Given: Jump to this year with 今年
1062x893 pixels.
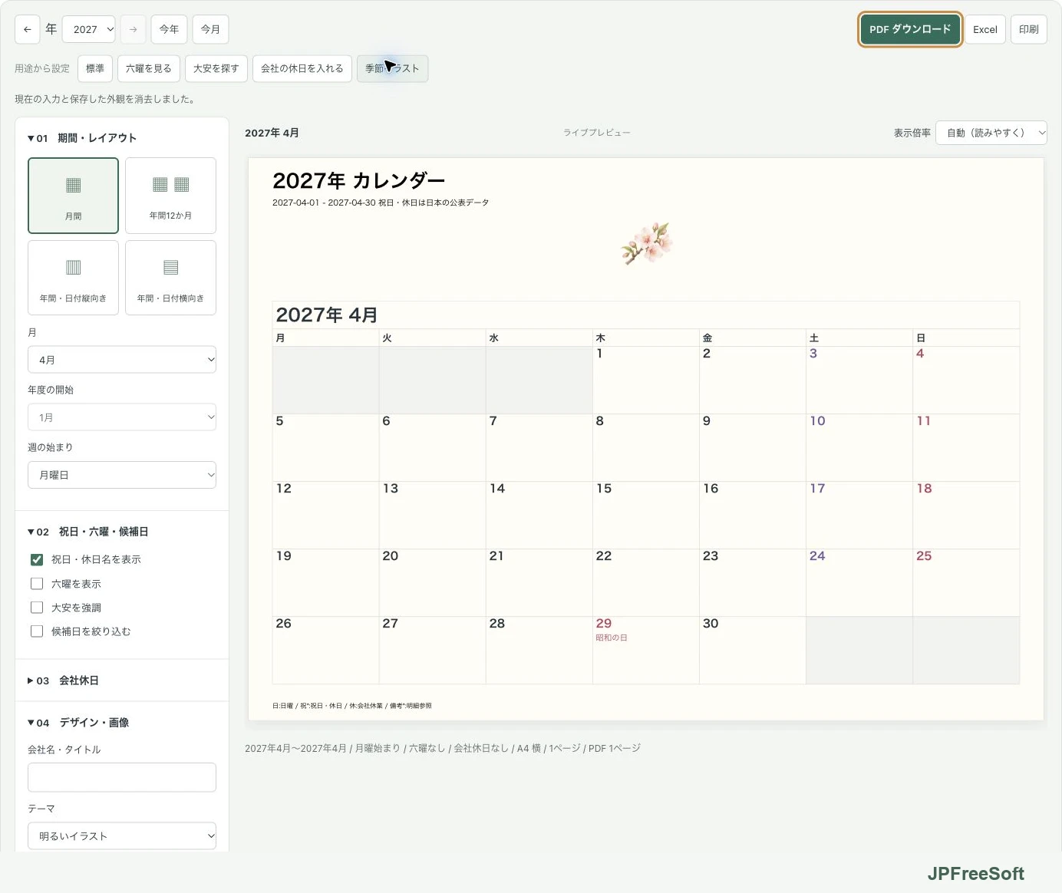Looking at the screenshot, I should coord(169,29).
